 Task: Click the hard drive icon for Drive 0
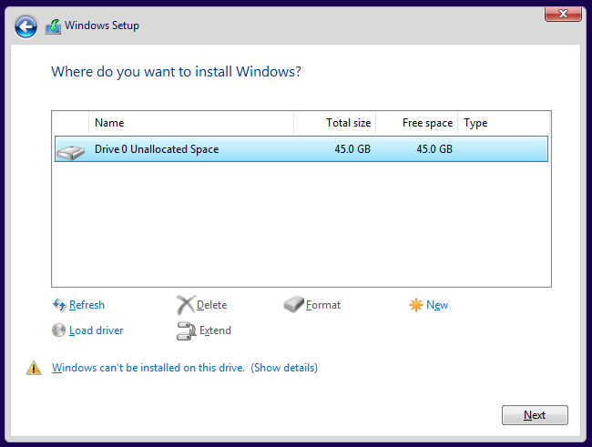point(70,150)
